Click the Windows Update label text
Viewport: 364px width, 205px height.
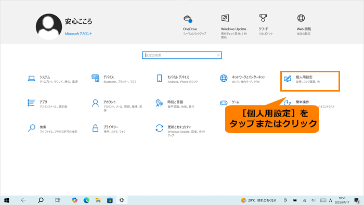pos(233,29)
